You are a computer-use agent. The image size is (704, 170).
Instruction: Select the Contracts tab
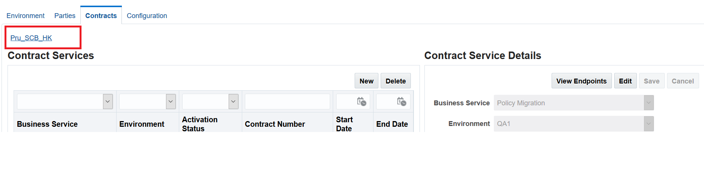tap(101, 16)
